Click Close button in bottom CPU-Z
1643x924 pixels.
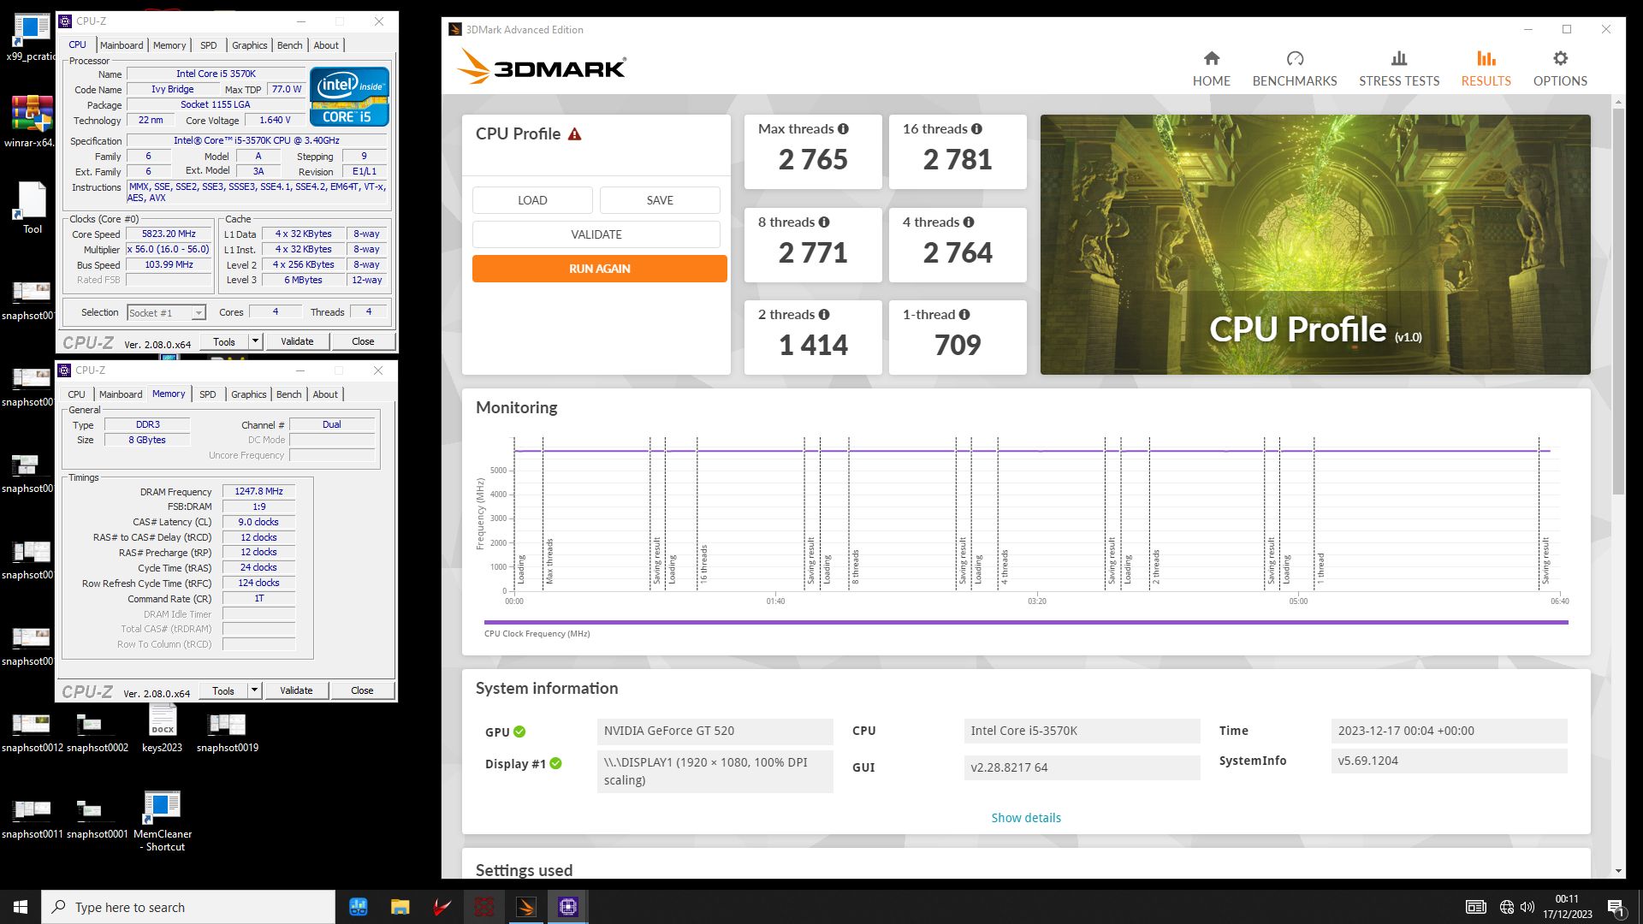coord(362,690)
